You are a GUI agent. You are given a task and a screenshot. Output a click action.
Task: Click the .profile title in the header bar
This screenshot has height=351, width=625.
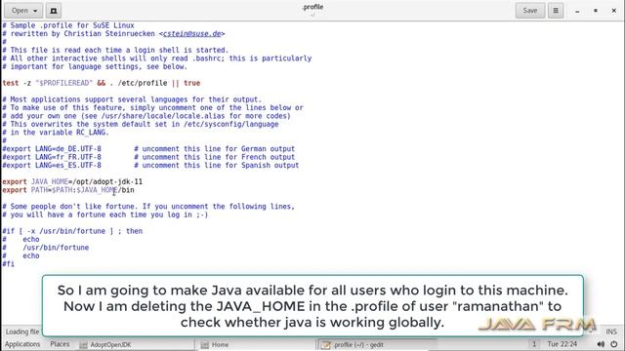(312, 7)
